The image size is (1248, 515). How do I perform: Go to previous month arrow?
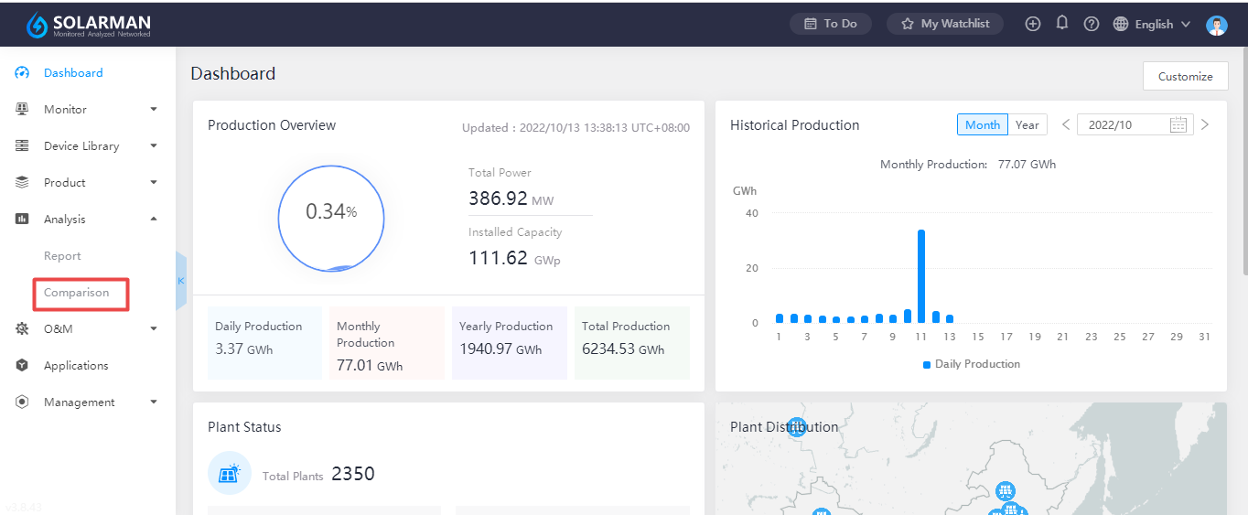[x=1066, y=124]
